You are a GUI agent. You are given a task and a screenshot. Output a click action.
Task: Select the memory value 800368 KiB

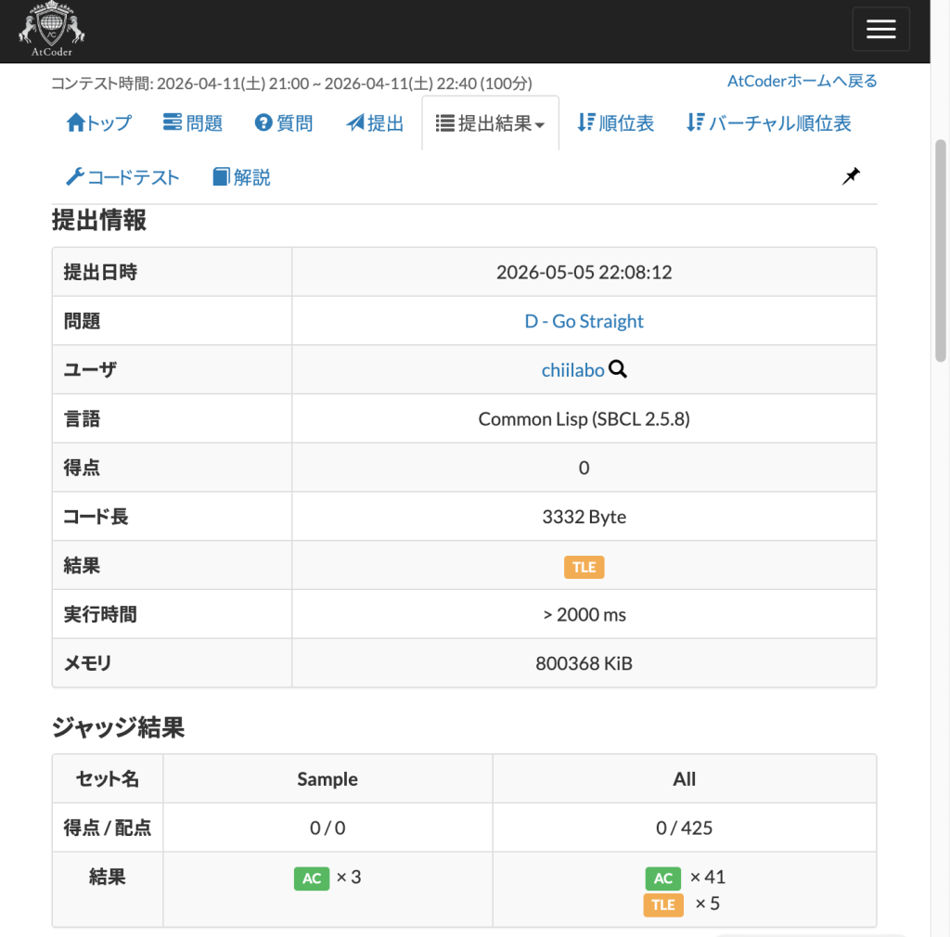tap(584, 664)
